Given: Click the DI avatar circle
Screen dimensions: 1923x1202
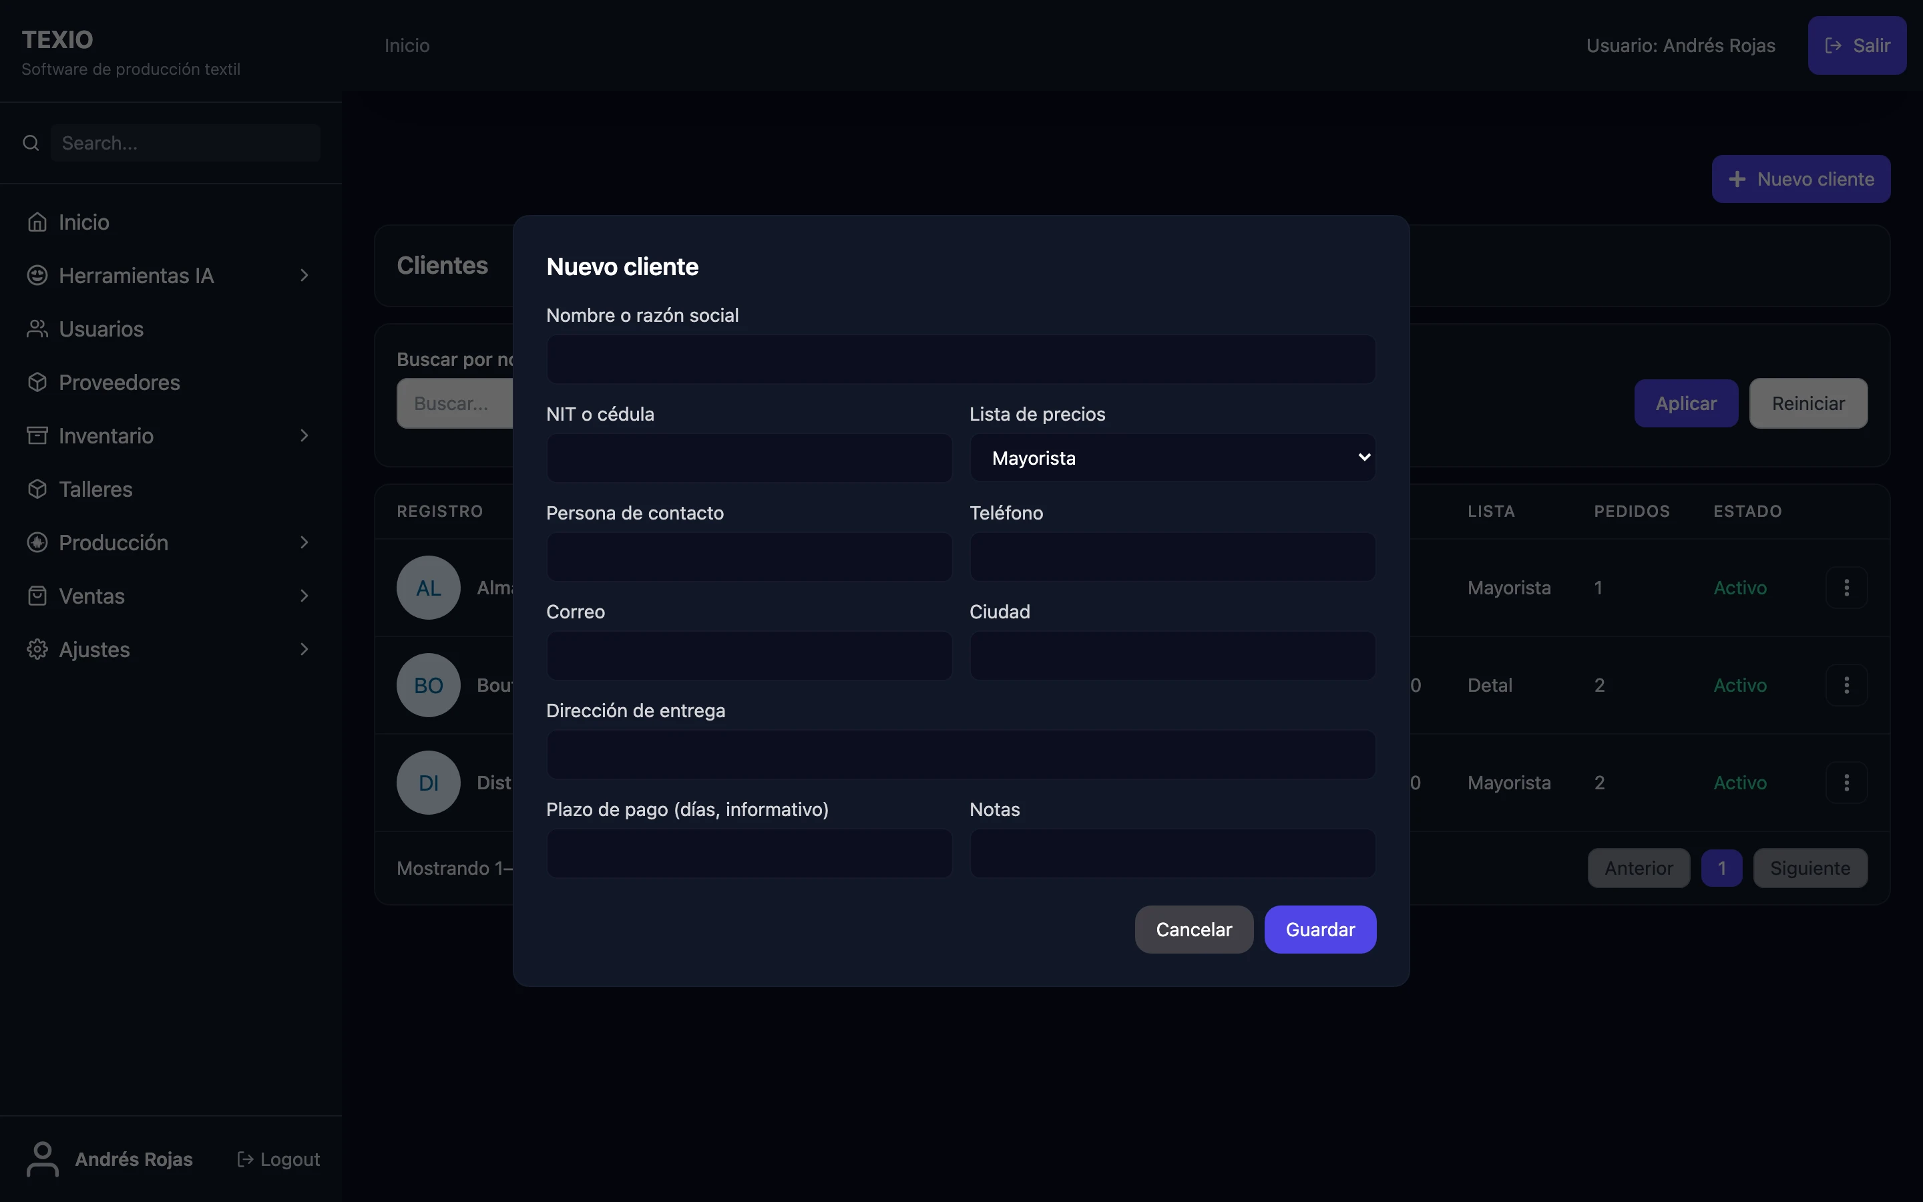Looking at the screenshot, I should (x=428, y=782).
